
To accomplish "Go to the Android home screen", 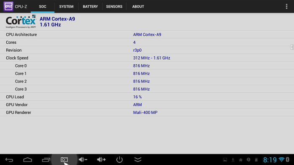I will tap(28, 160).
